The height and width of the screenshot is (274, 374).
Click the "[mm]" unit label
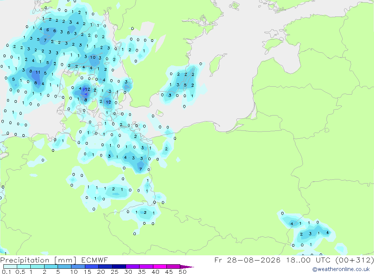[65, 260]
